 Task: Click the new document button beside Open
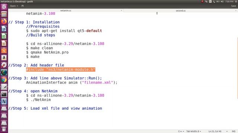[23, 6]
